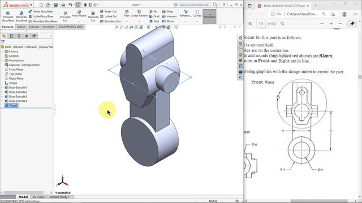Click the PDF zoom in plus button
Screen dimensions: 362x203
click(x=331, y=24)
